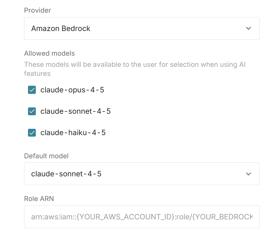Select the Amazon Bedrock text in Provider
This screenshot has height=232, width=272.
click(61, 29)
